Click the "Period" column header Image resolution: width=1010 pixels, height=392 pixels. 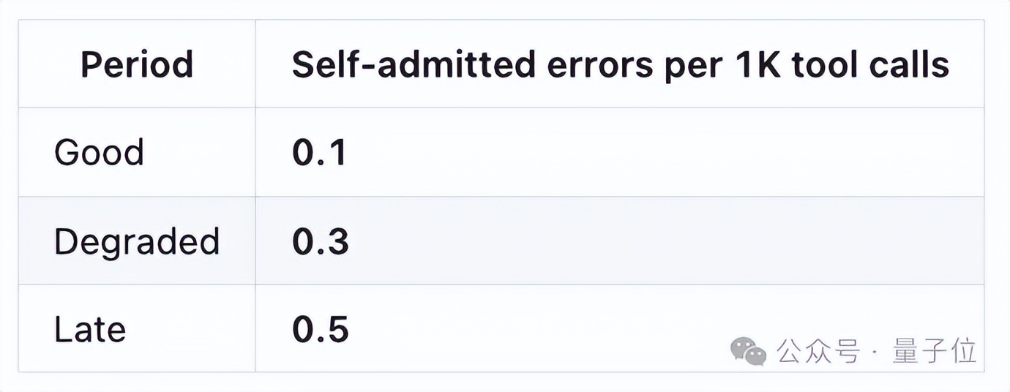(137, 65)
